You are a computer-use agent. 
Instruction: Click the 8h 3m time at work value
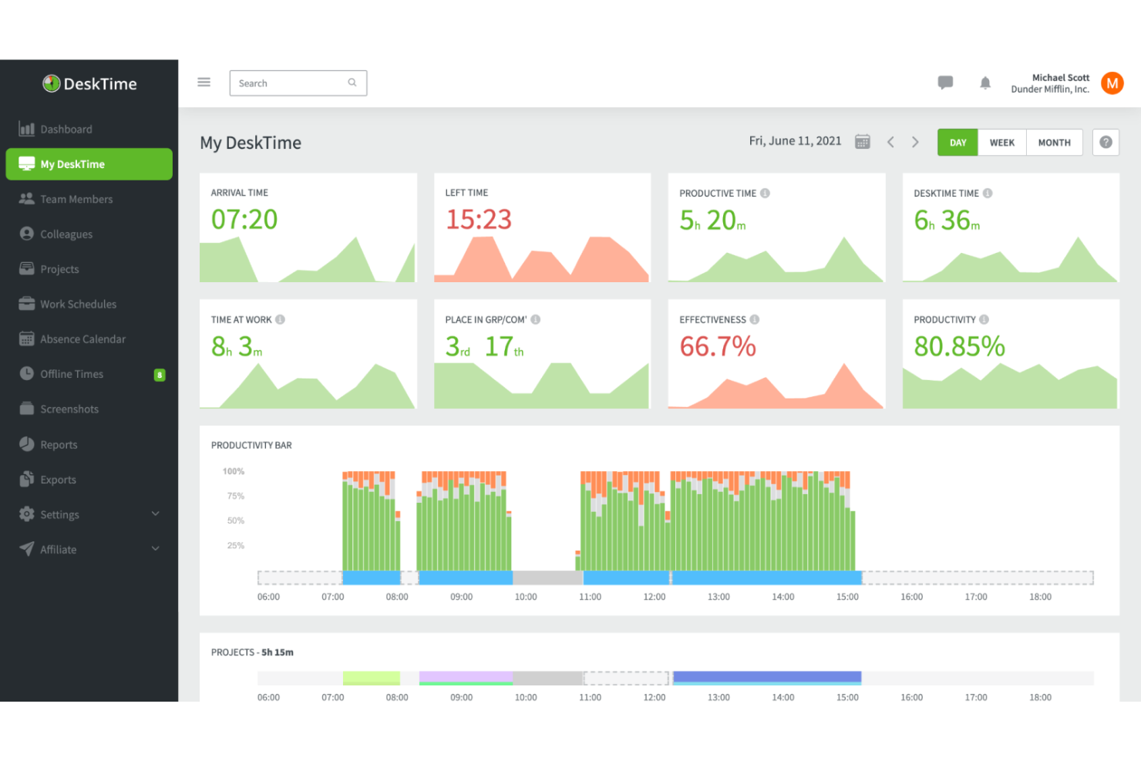(x=237, y=347)
